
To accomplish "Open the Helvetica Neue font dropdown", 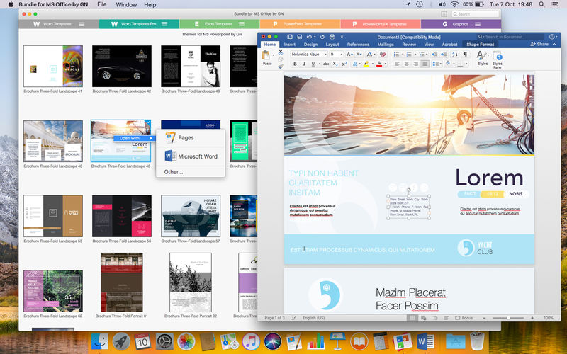I will pos(325,55).
